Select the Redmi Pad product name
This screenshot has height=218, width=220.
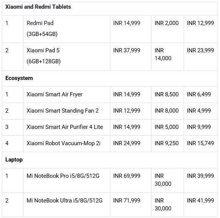point(40,23)
